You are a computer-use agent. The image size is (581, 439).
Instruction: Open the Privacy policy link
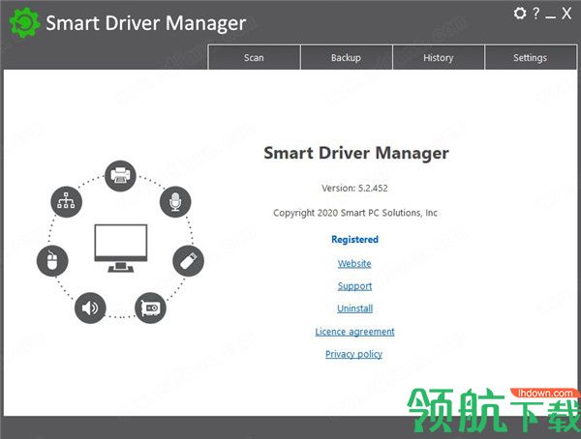tap(353, 354)
